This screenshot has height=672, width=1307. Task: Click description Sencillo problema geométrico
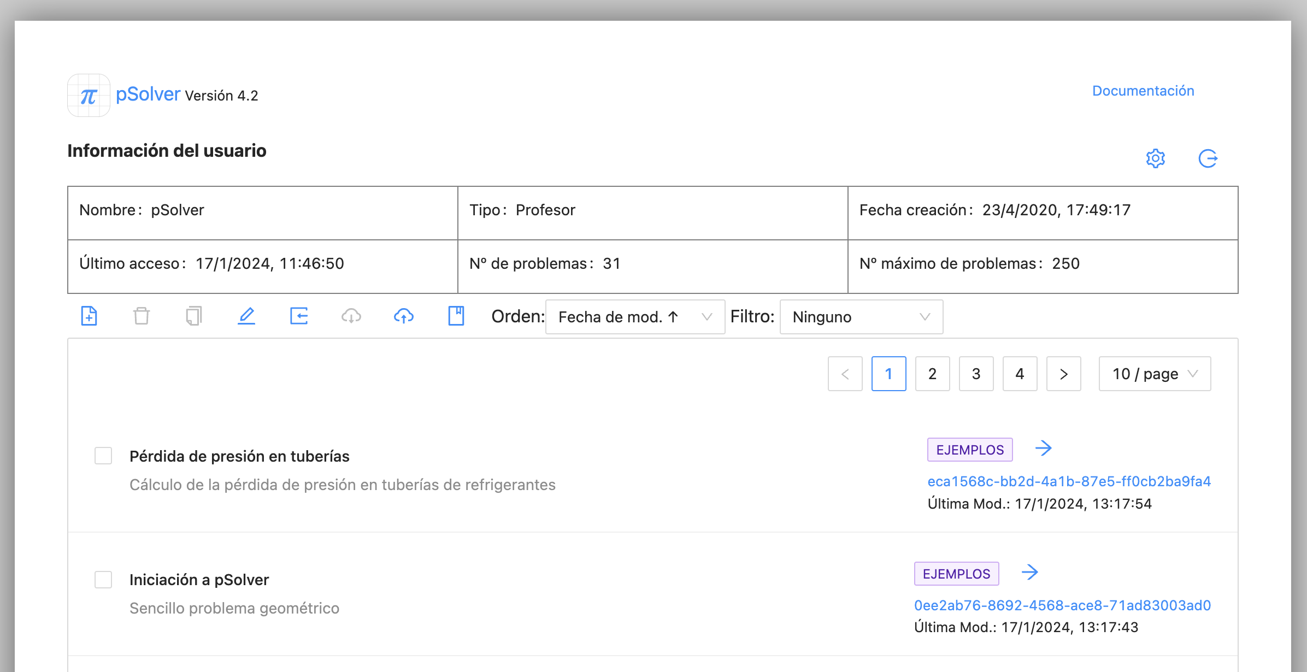[234, 608]
